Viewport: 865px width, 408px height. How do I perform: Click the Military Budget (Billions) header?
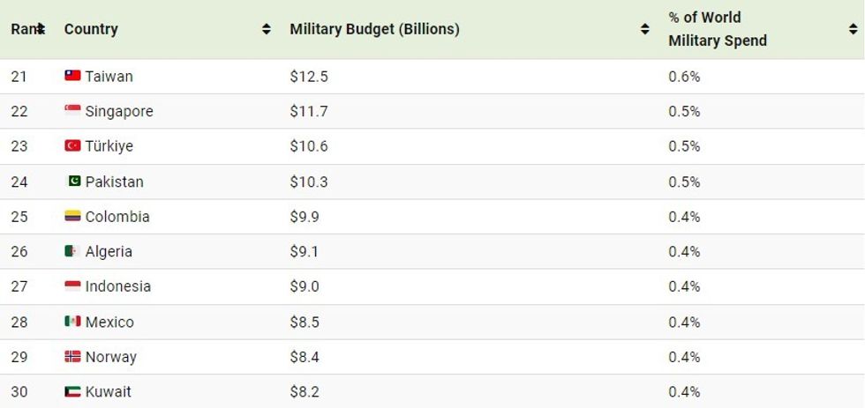pos(374,29)
